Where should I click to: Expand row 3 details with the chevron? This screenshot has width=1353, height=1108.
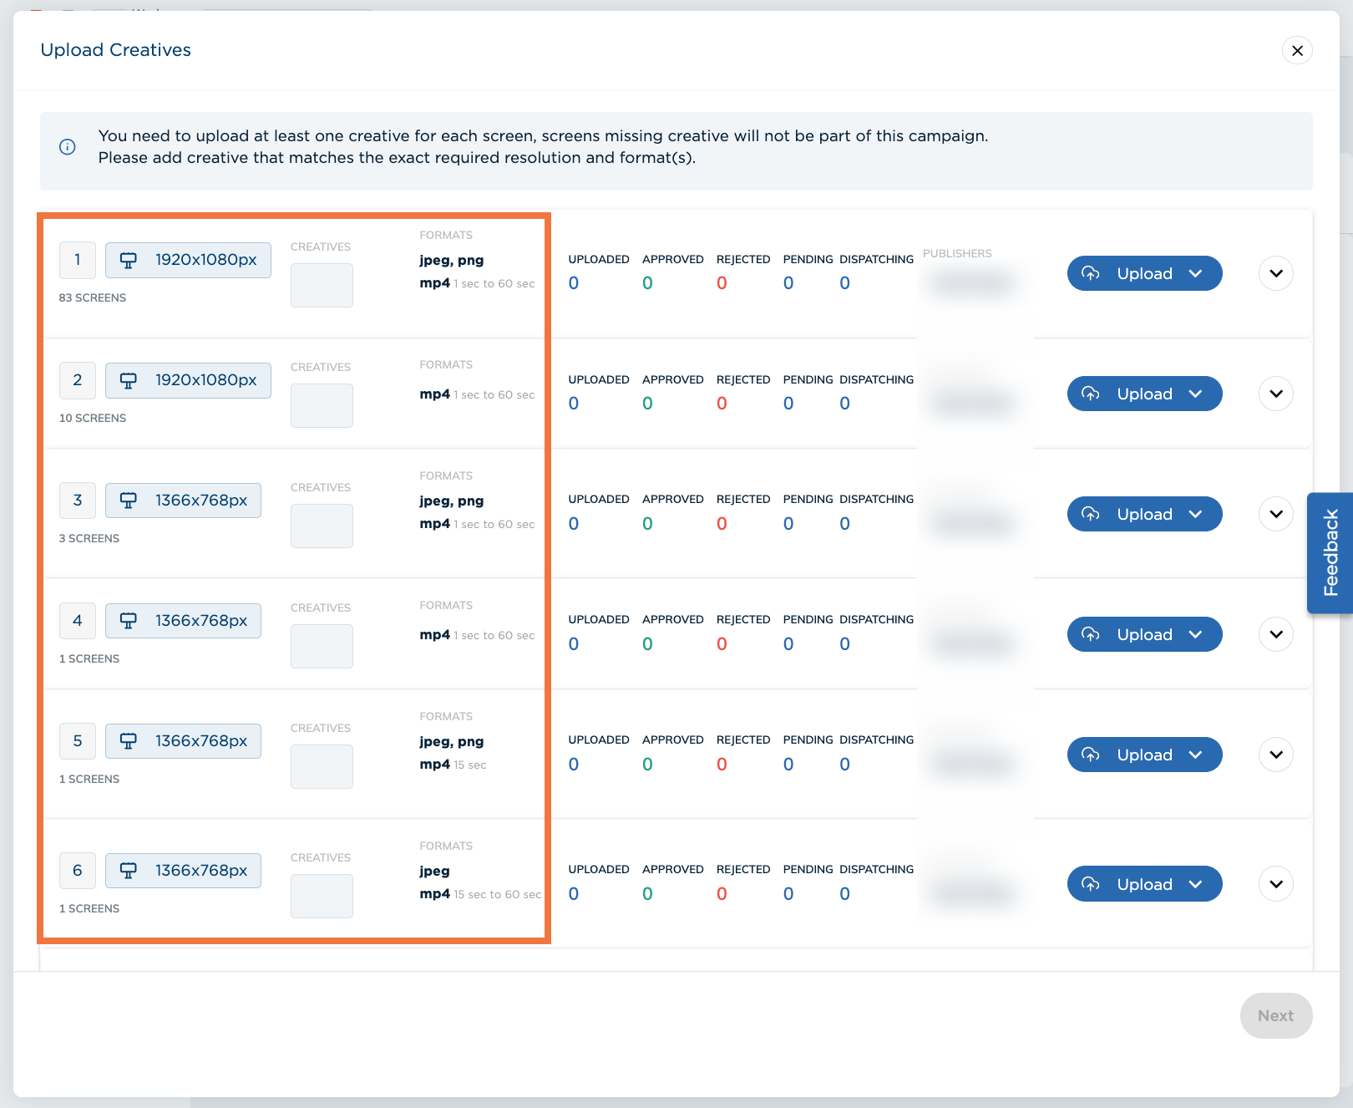[x=1276, y=514]
